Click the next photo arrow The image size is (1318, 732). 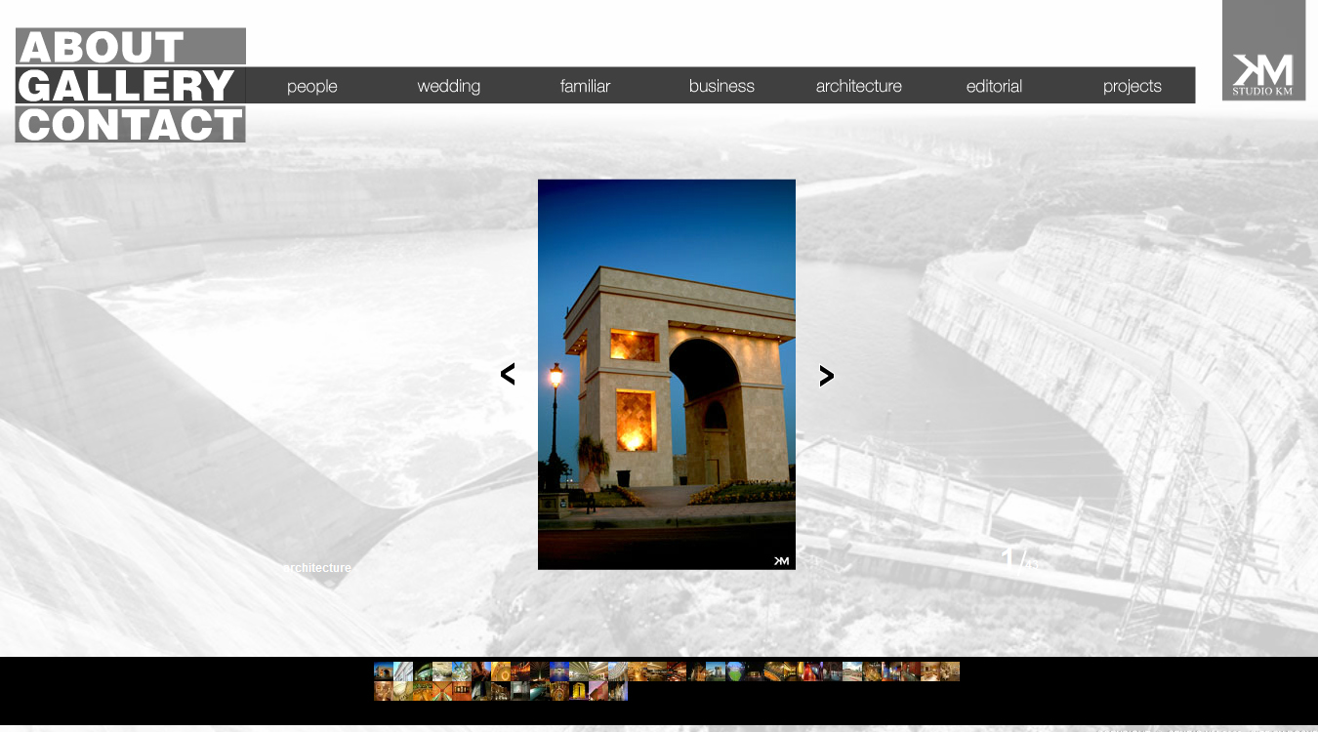(826, 376)
